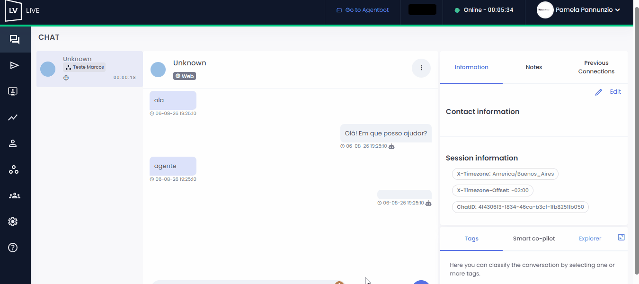Click the 00:00:18 conversation timer
The image size is (639, 284).
(124, 78)
